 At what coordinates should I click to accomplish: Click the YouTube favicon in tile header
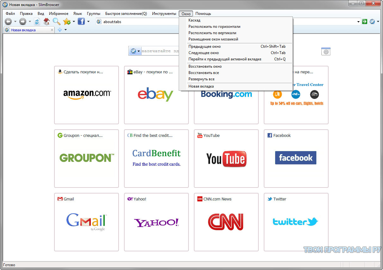200,135
